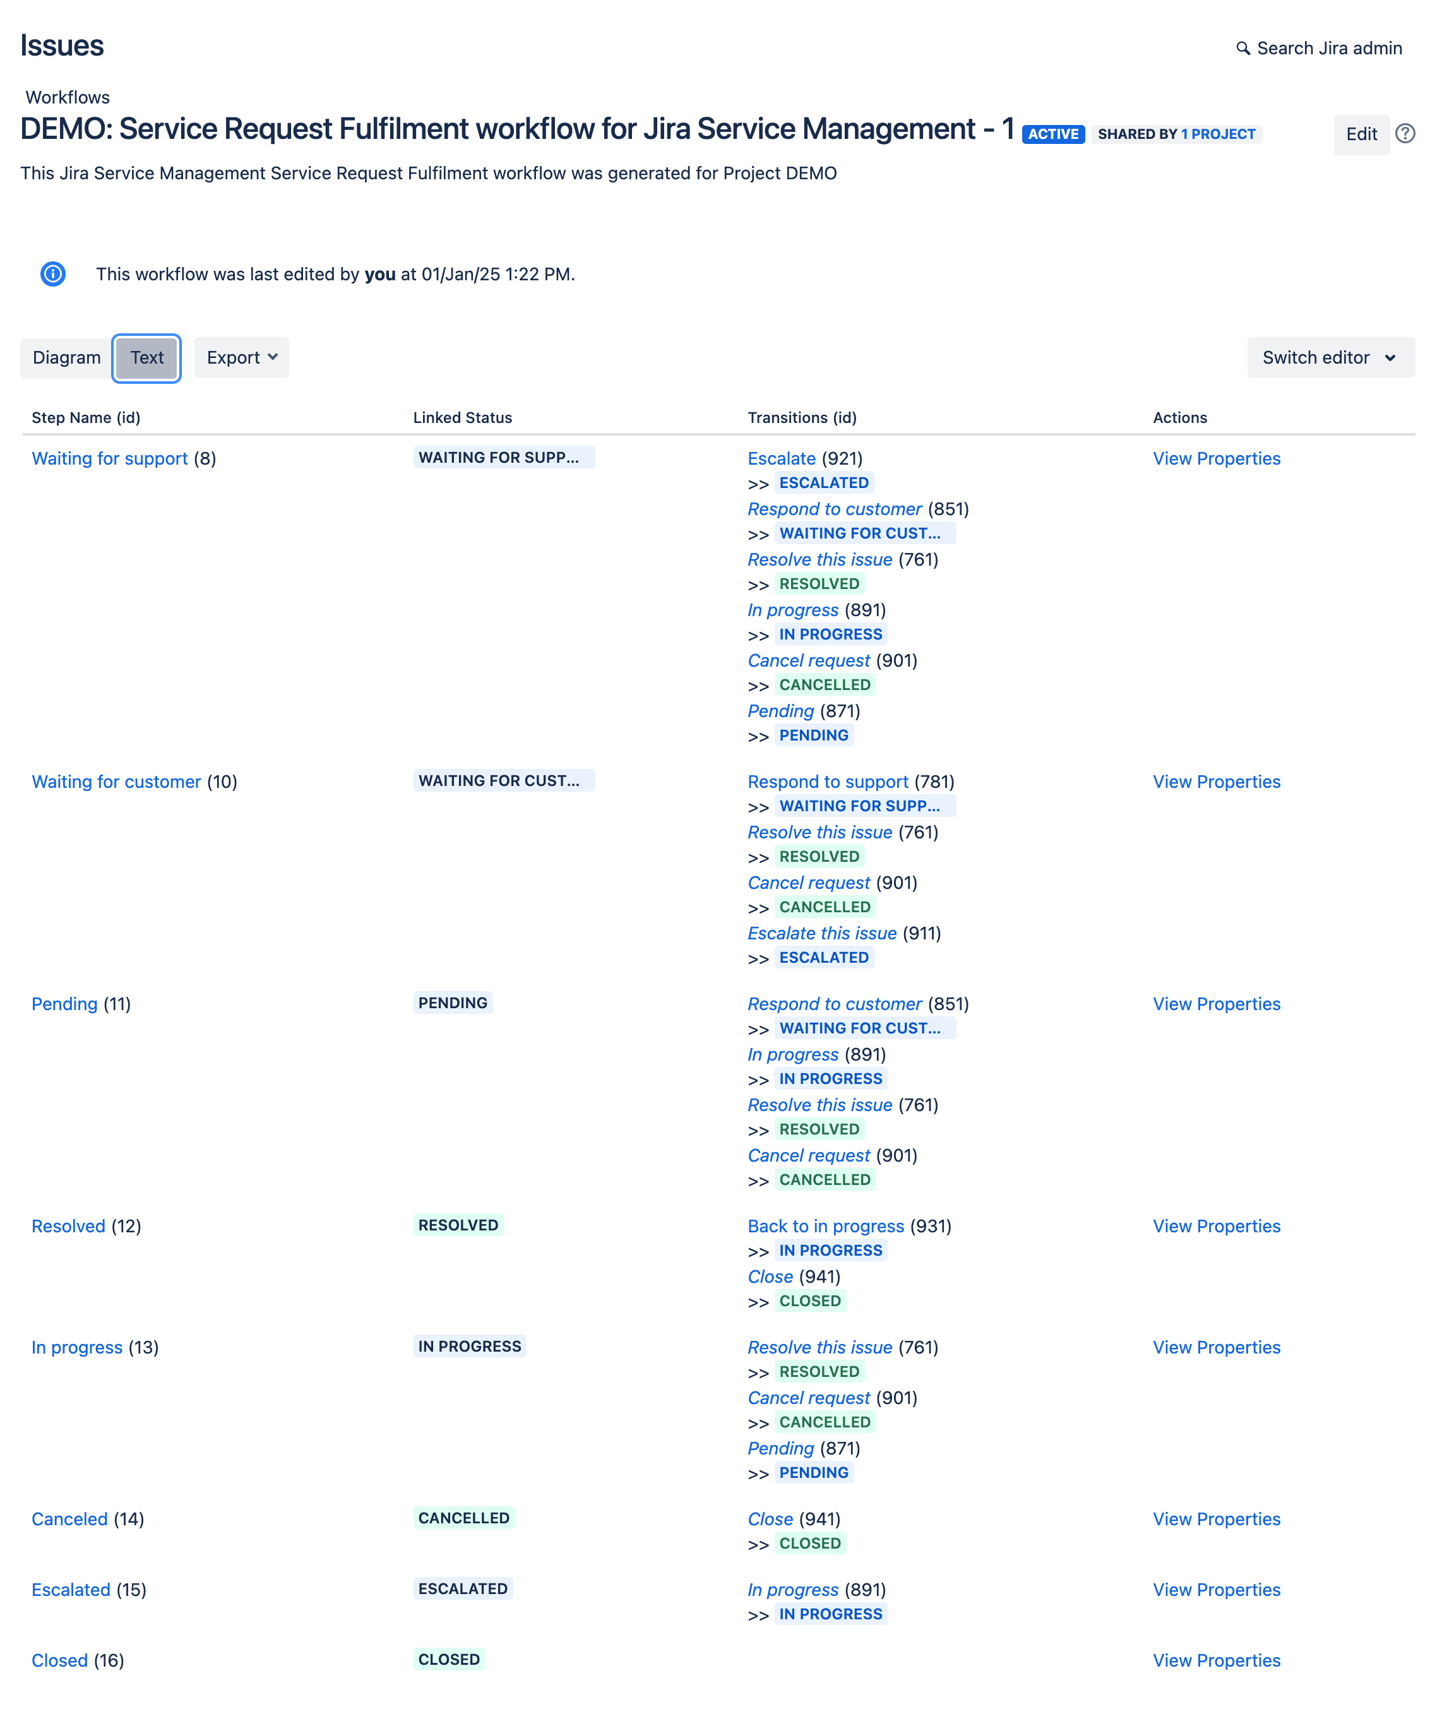View Properties for the Escalated step
1442x1726 pixels.
tap(1216, 1590)
